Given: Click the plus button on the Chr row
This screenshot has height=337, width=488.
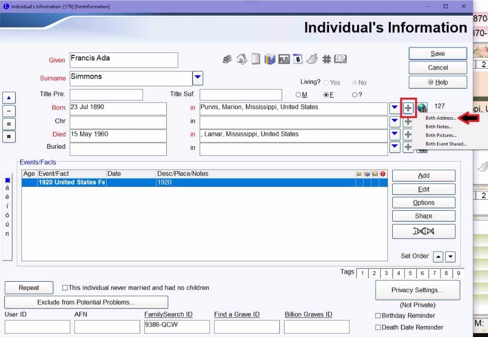Looking at the screenshot, I should (408, 122).
